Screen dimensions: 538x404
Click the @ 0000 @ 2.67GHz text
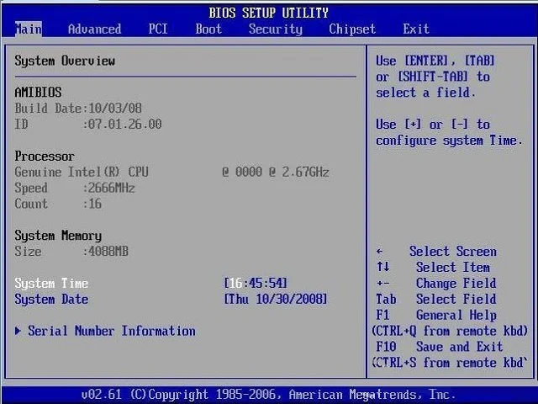[276, 172]
